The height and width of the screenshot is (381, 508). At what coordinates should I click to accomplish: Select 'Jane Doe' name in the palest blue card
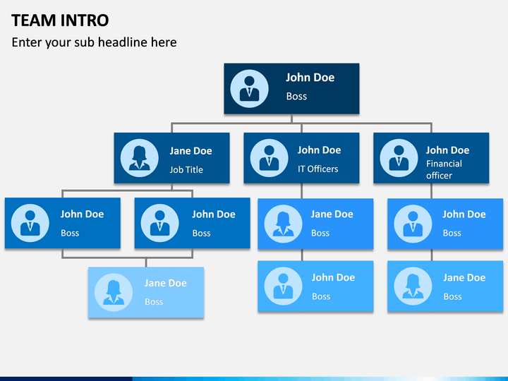(x=166, y=283)
